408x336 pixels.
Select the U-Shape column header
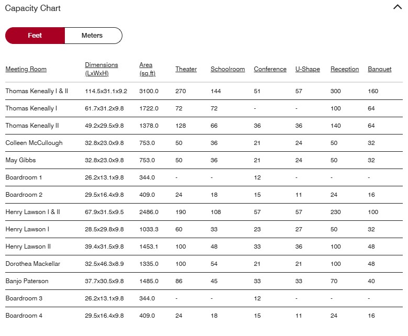tap(308, 69)
